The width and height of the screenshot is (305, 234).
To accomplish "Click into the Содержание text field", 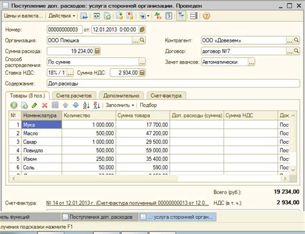I will point(173,84).
